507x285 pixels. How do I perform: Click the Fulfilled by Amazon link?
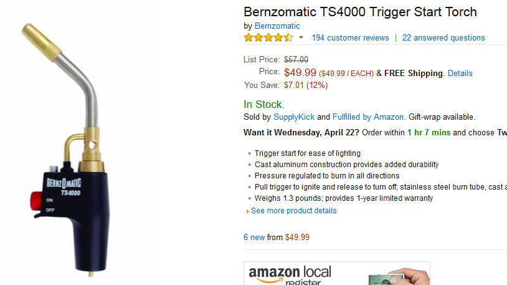(x=369, y=117)
